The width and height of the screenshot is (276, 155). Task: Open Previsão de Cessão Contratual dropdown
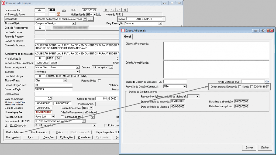tap(185, 87)
